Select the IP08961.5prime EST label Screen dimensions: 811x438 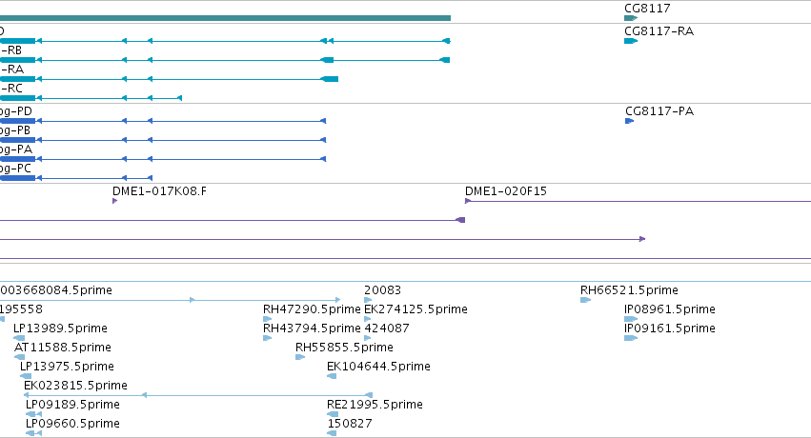click(x=670, y=309)
